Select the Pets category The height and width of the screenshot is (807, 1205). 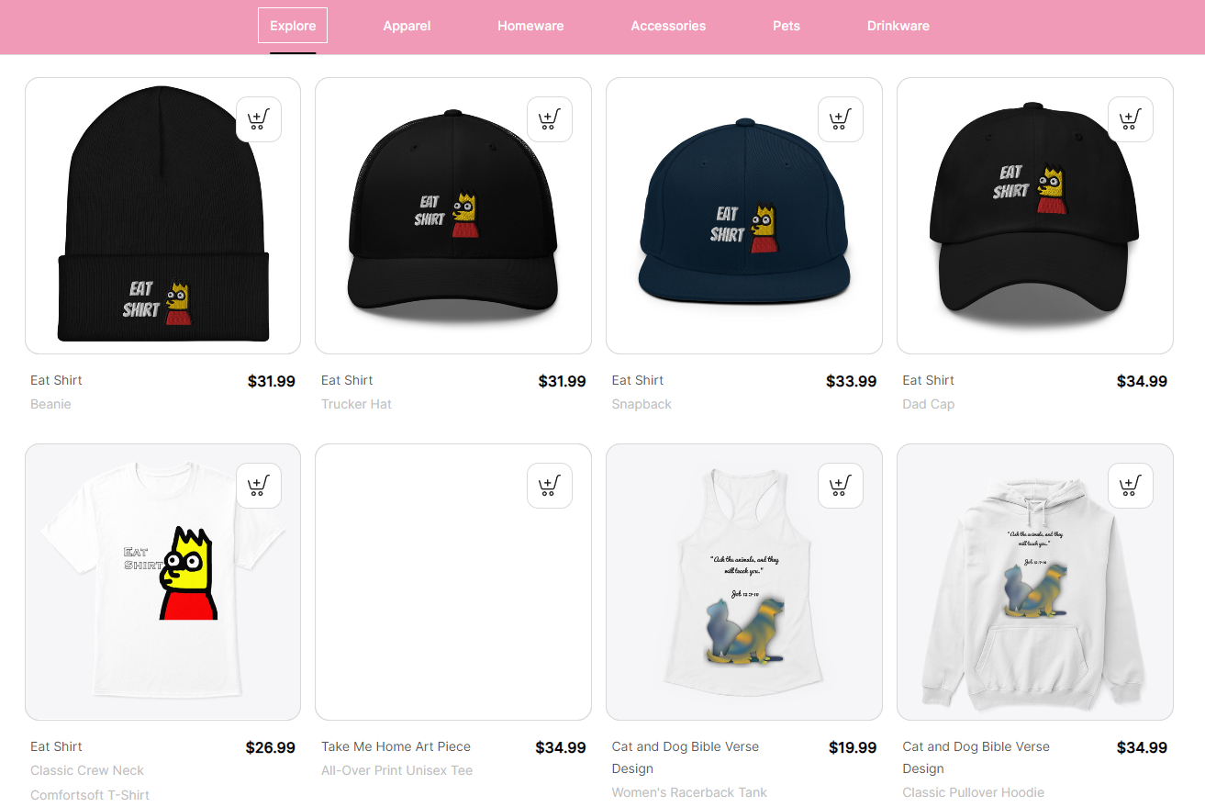pyautogui.click(x=787, y=26)
